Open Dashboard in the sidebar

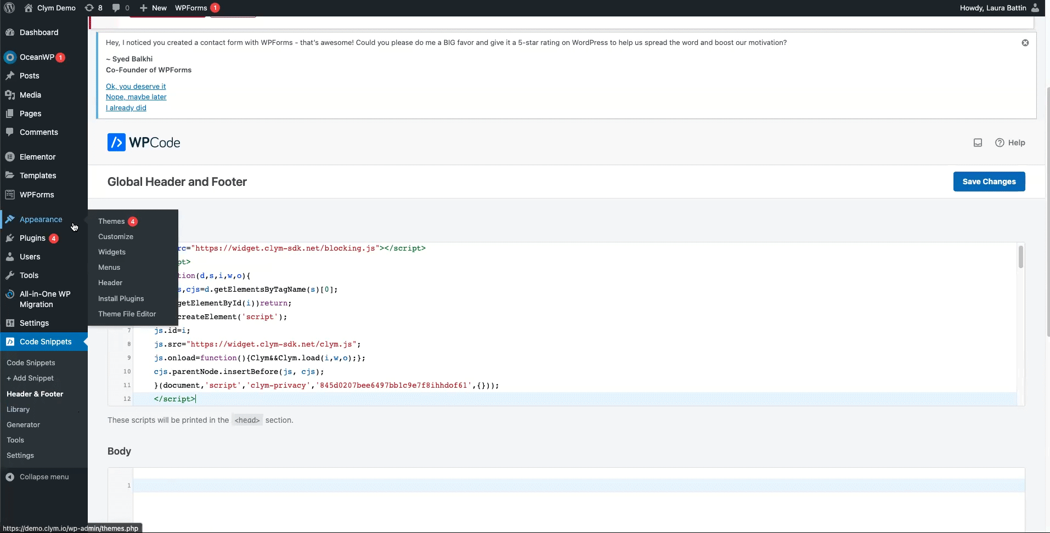click(44, 32)
